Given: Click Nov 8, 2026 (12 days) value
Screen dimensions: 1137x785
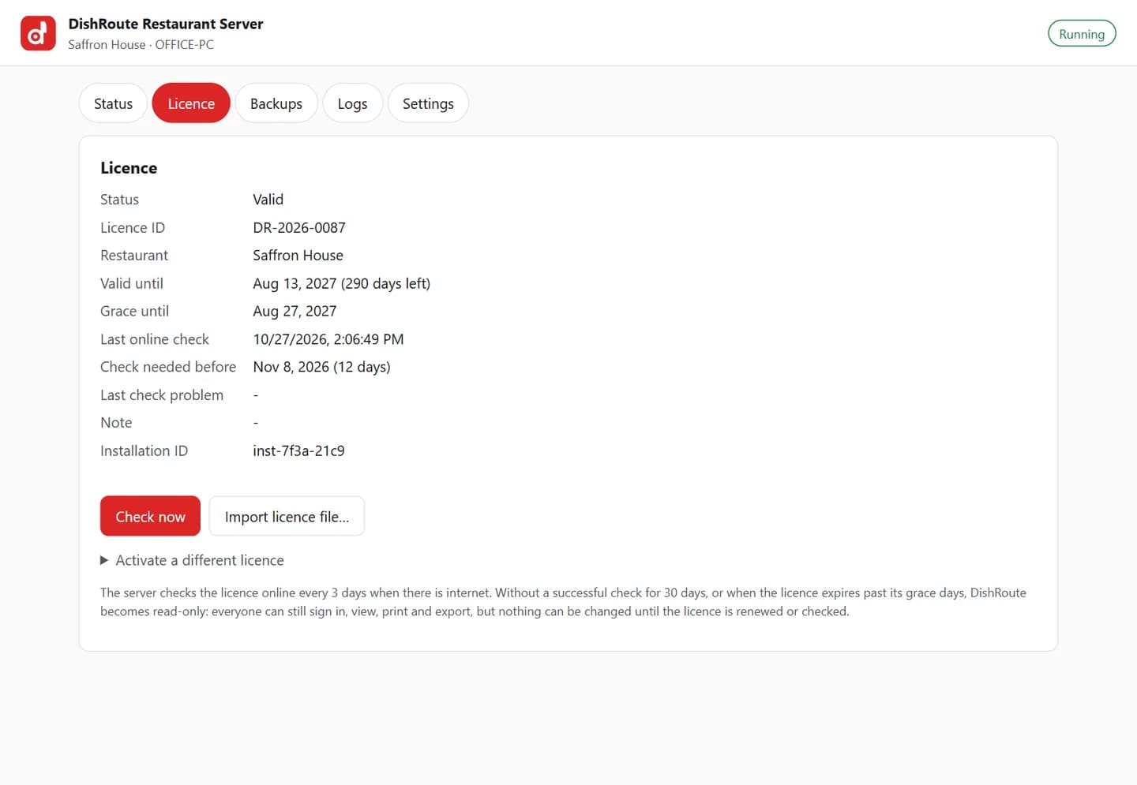Looking at the screenshot, I should 321,368.
